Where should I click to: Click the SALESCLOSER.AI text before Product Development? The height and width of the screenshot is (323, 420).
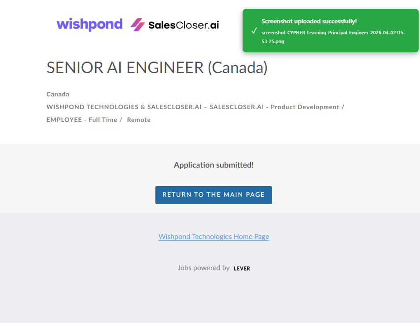238,107
